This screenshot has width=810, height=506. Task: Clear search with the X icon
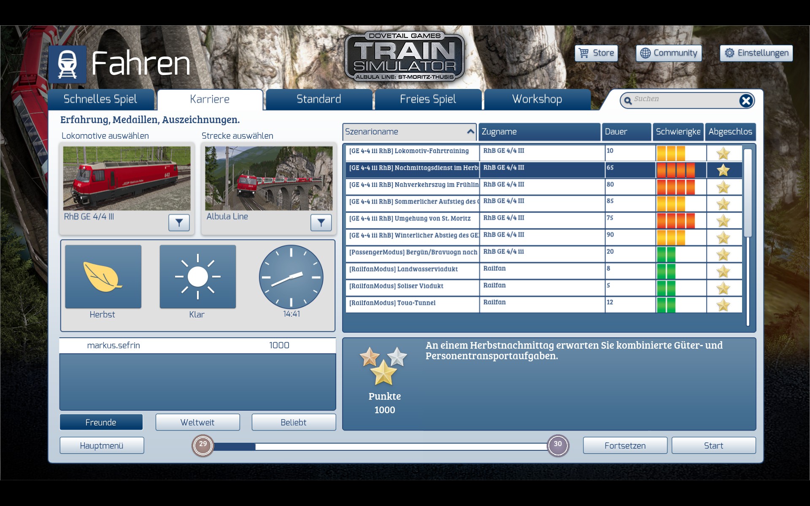745,100
